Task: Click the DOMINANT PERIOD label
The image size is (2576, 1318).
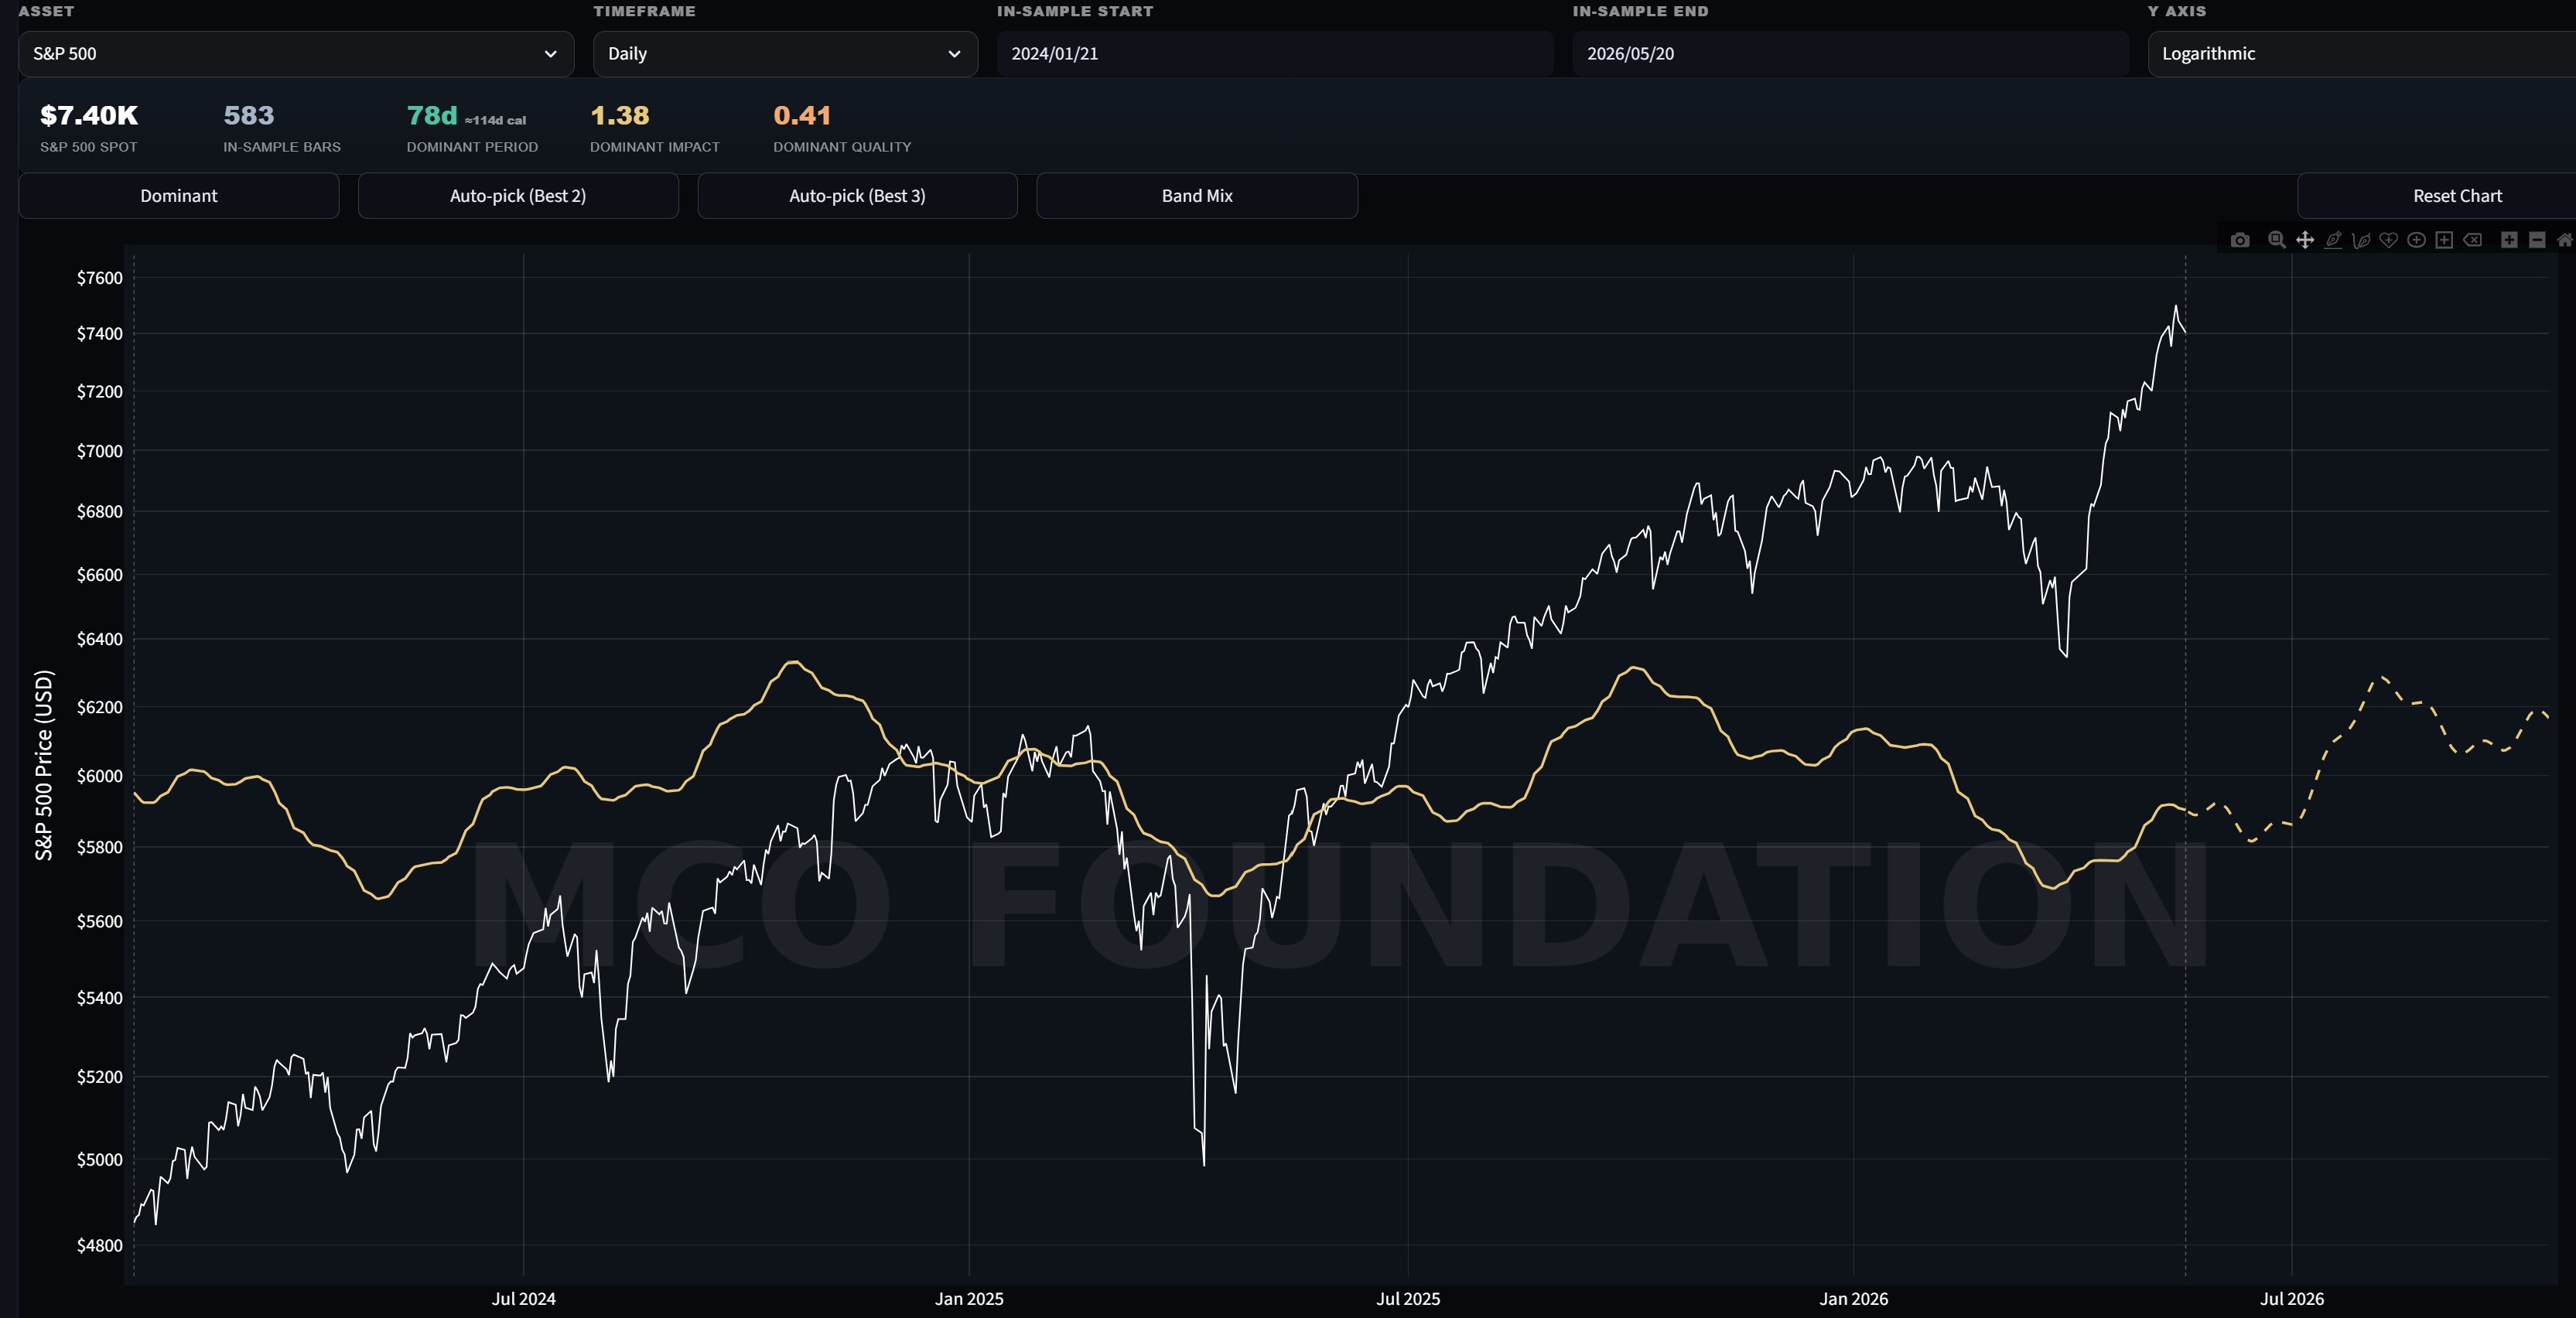Action: [472, 147]
